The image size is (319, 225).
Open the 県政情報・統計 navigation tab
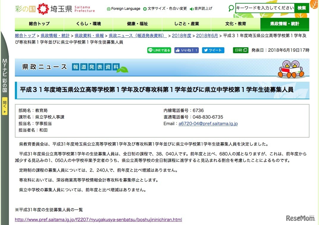click(x=284, y=24)
